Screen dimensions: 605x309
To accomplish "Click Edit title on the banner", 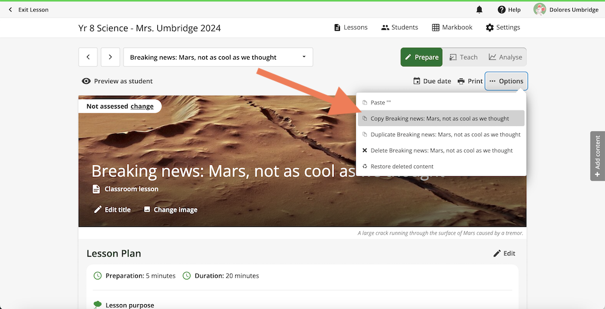I will (x=113, y=209).
